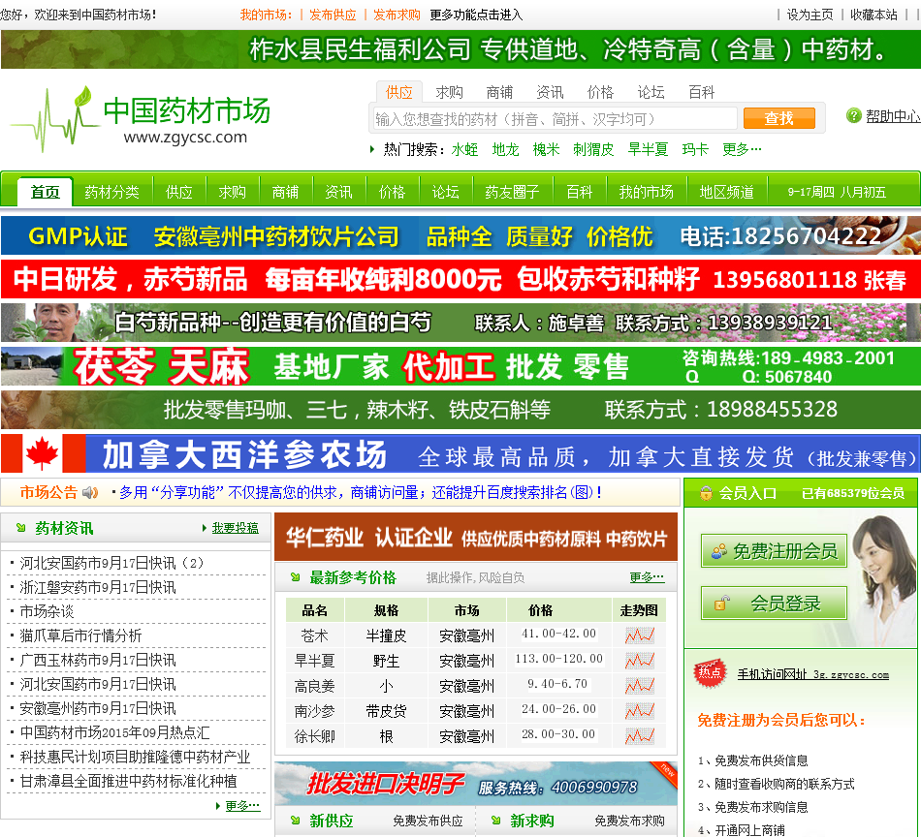This screenshot has height=837, width=921.
Task: Click the lock icon beside 会员入口
Action: (x=706, y=493)
